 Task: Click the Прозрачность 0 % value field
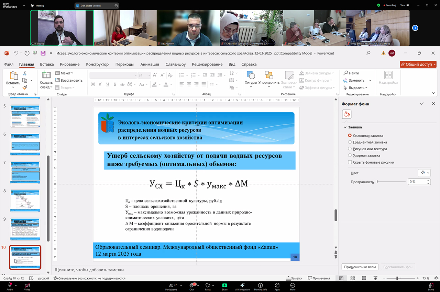(419, 182)
